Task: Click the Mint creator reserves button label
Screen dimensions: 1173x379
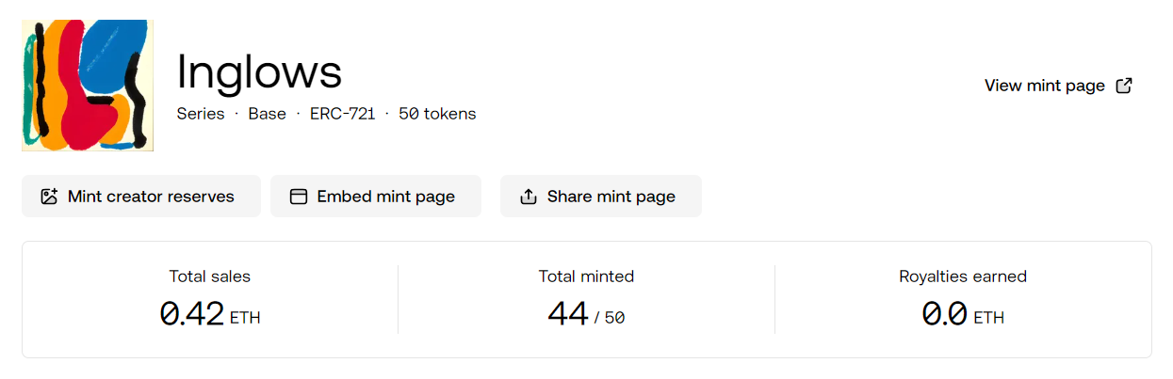Action: 151,197
